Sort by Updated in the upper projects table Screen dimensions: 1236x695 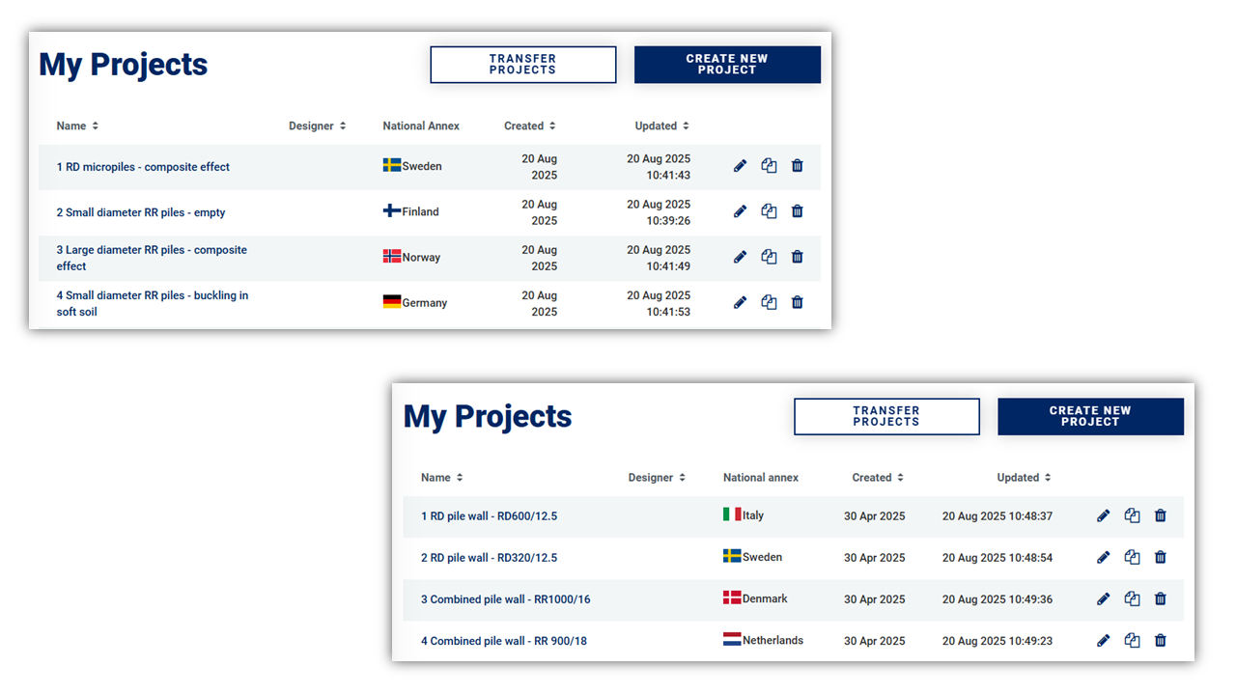pyautogui.click(x=662, y=126)
